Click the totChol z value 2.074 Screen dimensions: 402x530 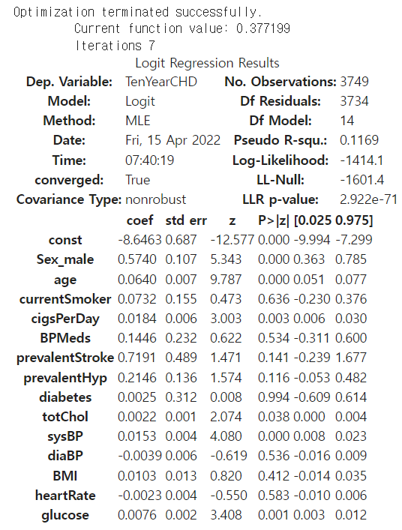pos(226,417)
